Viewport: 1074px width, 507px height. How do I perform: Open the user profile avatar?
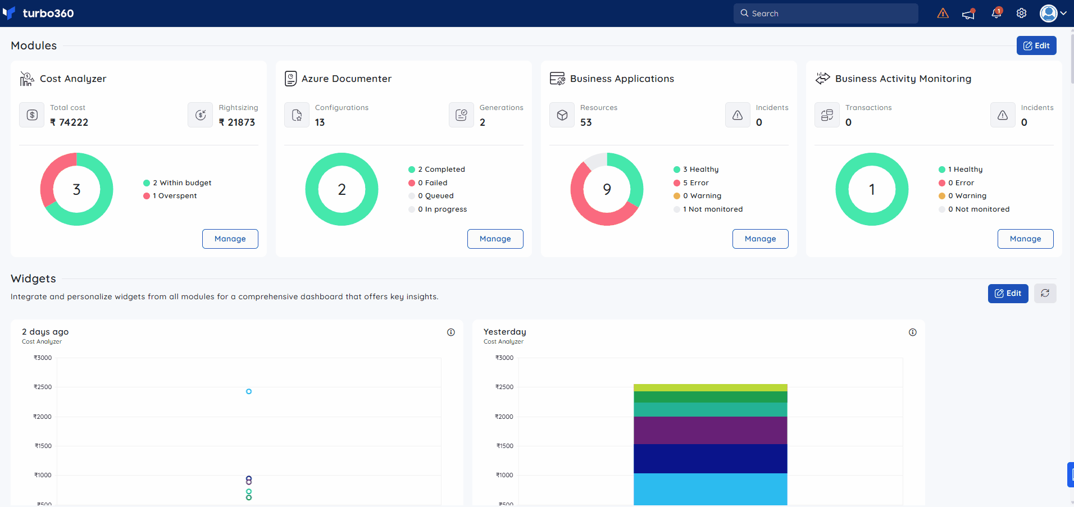pos(1048,13)
